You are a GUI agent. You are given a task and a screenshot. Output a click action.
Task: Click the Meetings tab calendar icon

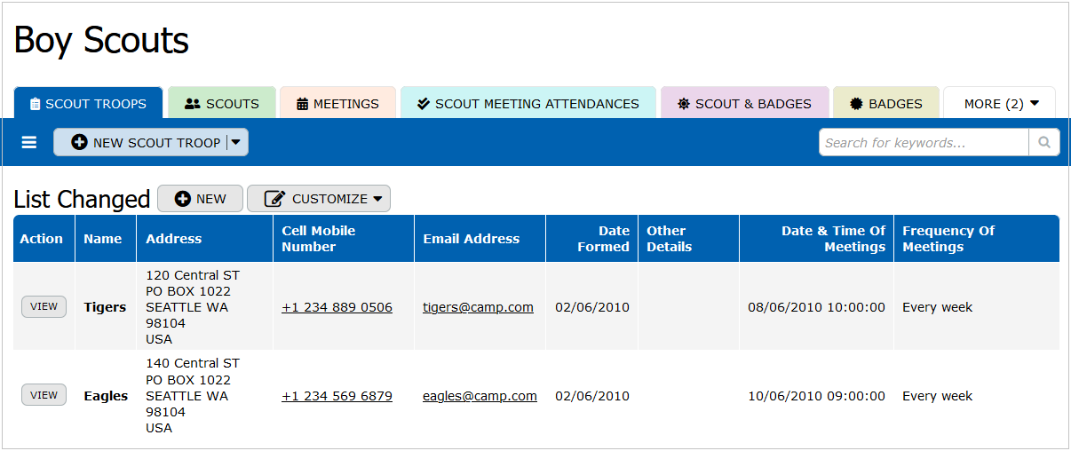[x=302, y=104]
